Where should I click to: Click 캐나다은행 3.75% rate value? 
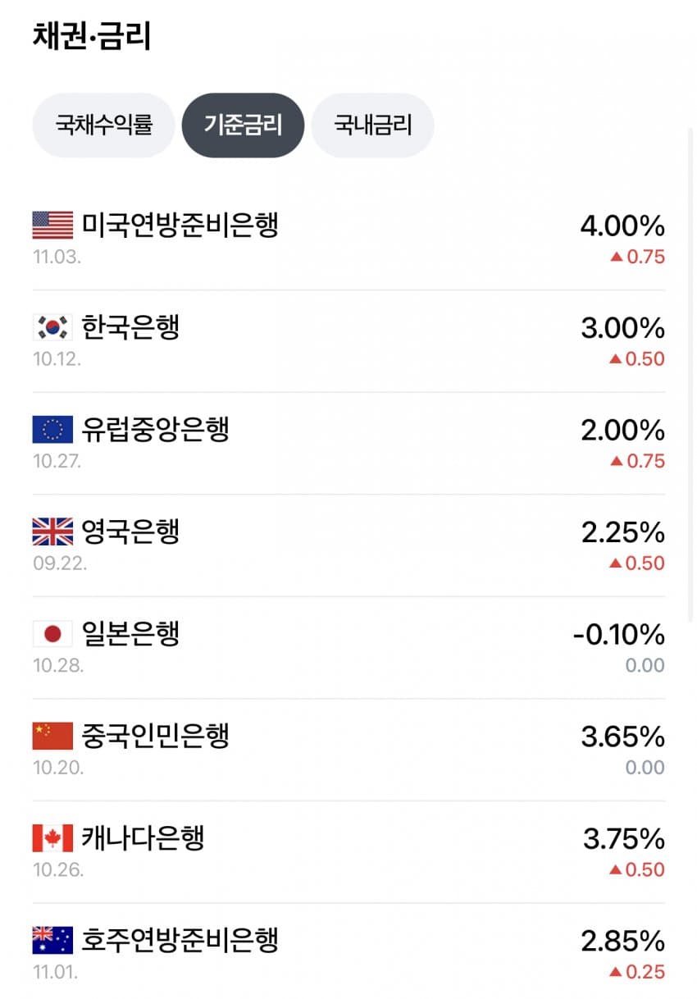pyautogui.click(x=622, y=839)
